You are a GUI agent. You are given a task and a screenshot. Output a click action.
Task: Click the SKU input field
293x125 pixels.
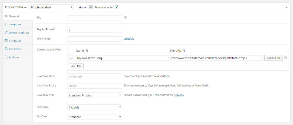pyautogui.click(x=94, y=18)
